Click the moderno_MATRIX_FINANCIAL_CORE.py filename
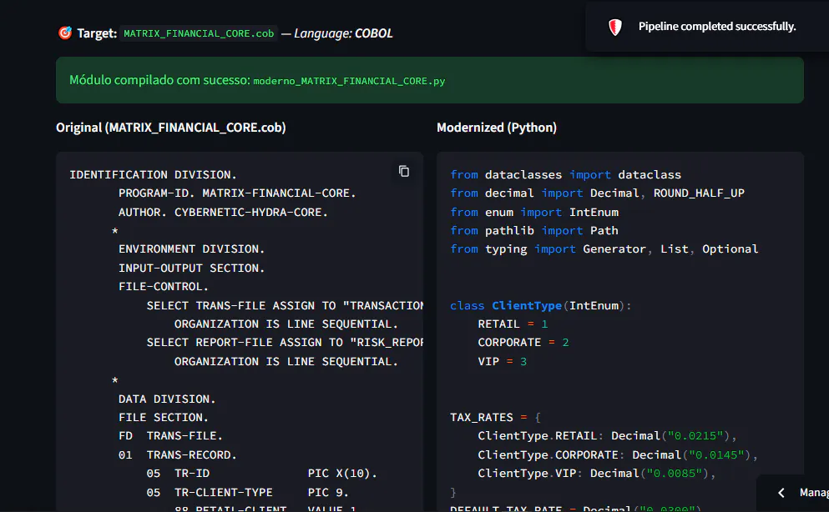 349,81
